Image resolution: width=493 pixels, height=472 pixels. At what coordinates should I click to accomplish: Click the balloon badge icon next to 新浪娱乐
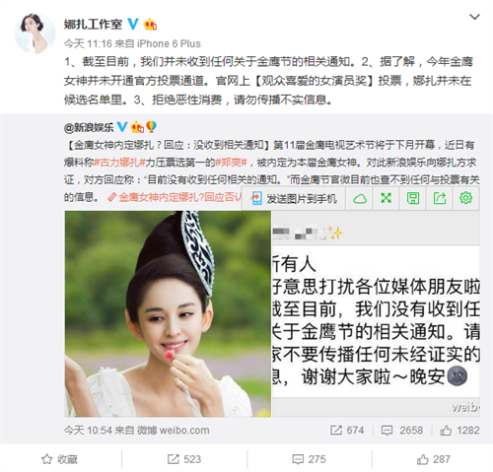tap(151, 126)
